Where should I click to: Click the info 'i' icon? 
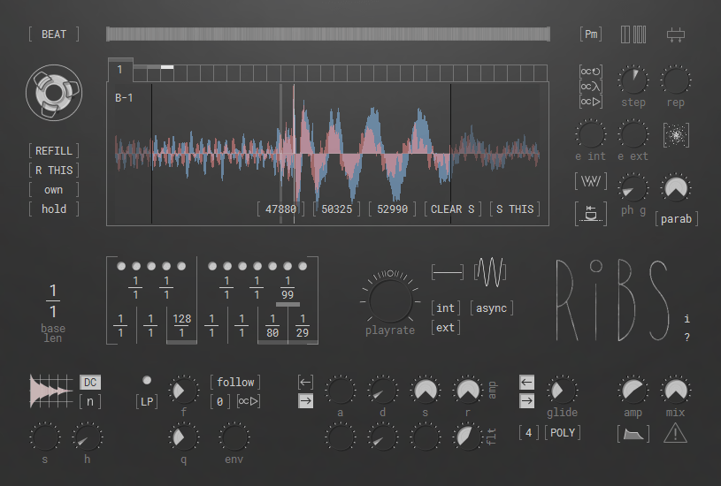click(686, 318)
